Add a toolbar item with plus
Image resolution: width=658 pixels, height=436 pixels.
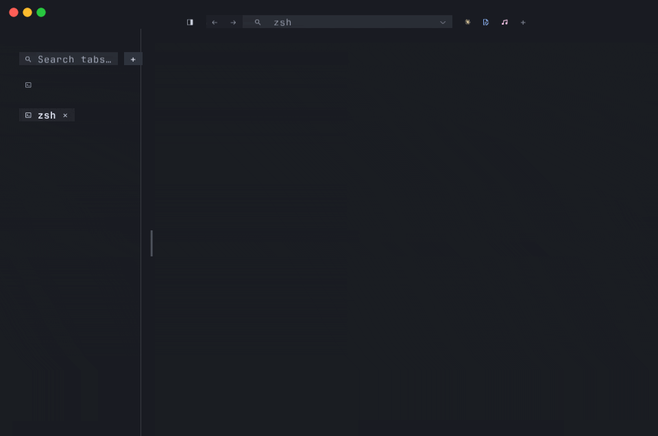click(x=523, y=22)
